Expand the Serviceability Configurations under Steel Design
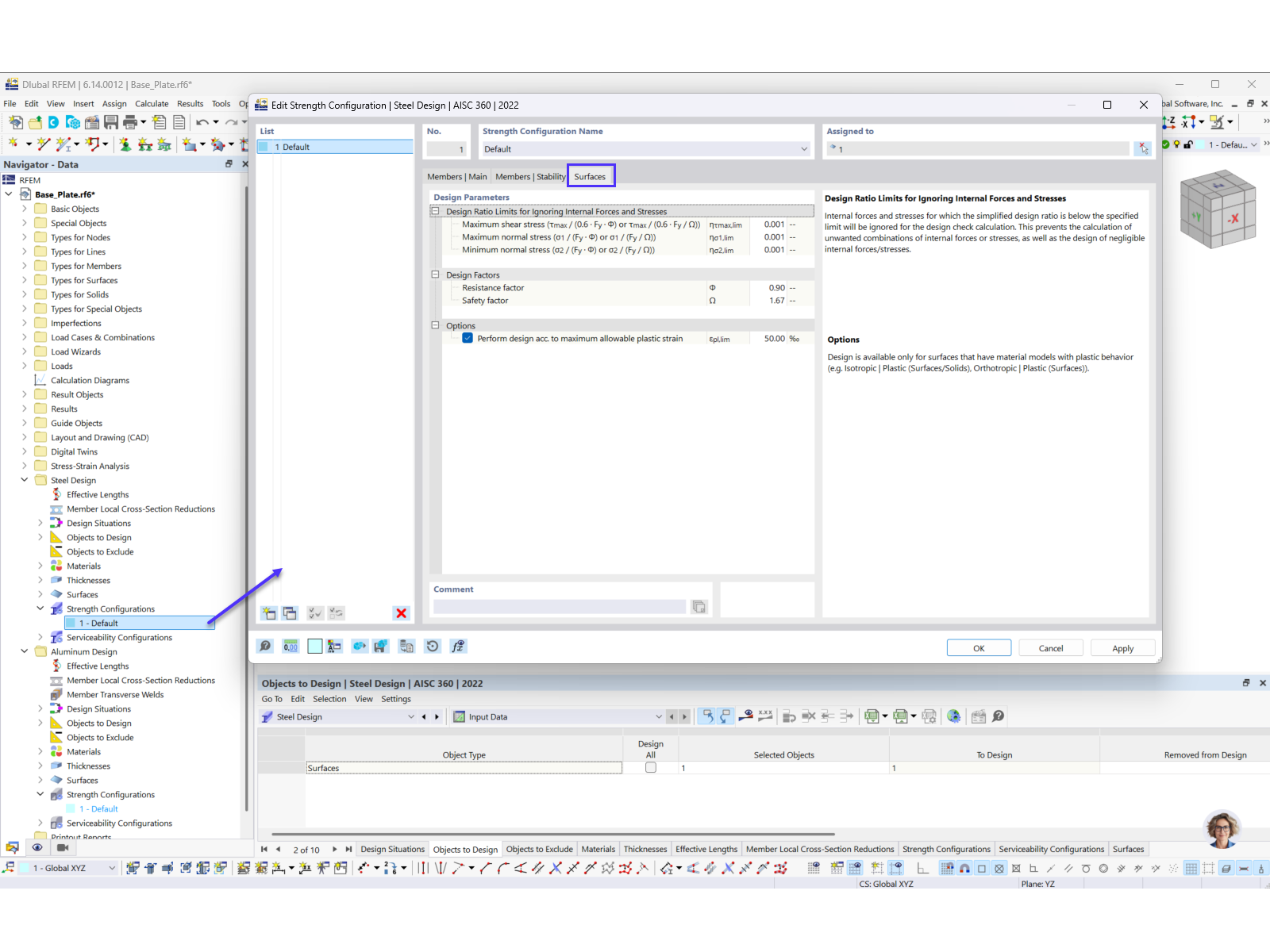The width and height of the screenshot is (1270, 952). pyautogui.click(x=40, y=637)
